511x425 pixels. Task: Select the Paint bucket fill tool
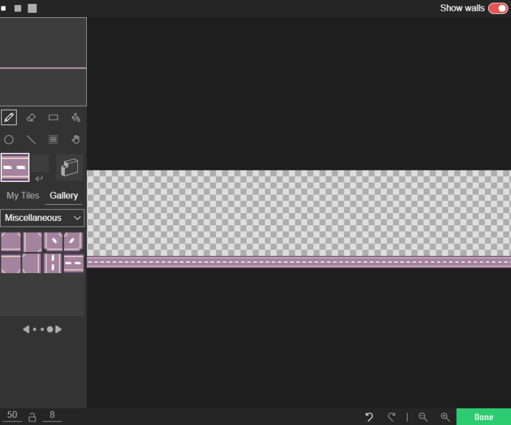pos(75,117)
